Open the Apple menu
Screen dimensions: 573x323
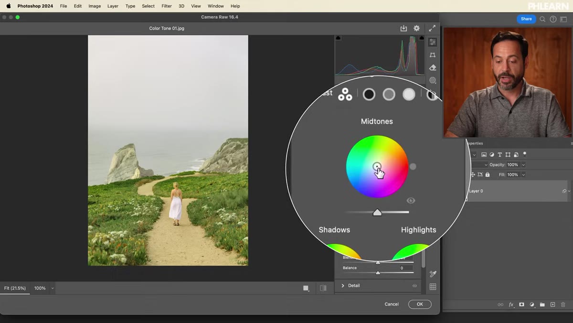(8, 6)
